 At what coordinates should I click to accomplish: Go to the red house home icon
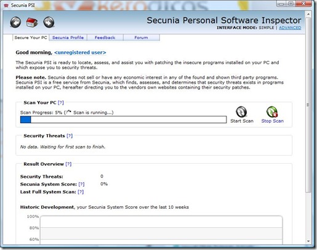click(x=32, y=22)
